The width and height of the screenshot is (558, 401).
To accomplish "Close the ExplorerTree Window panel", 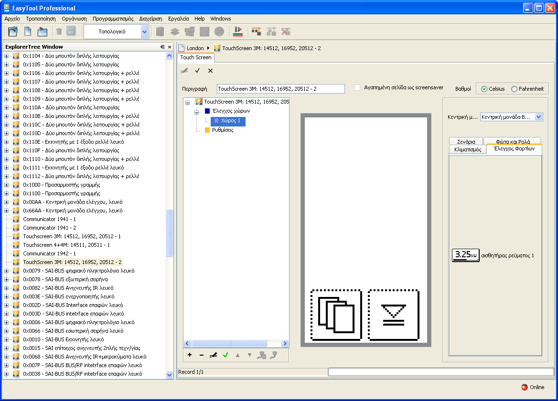I will pyautogui.click(x=170, y=47).
